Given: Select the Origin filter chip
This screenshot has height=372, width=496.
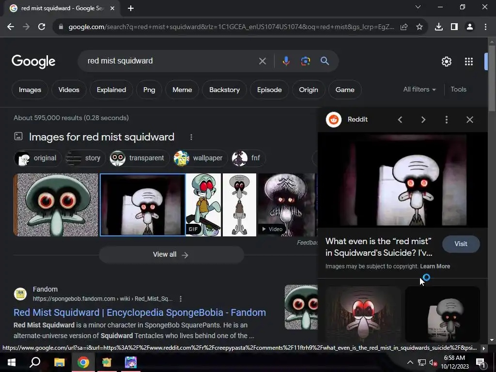Looking at the screenshot, I should click(x=309, y=90).
